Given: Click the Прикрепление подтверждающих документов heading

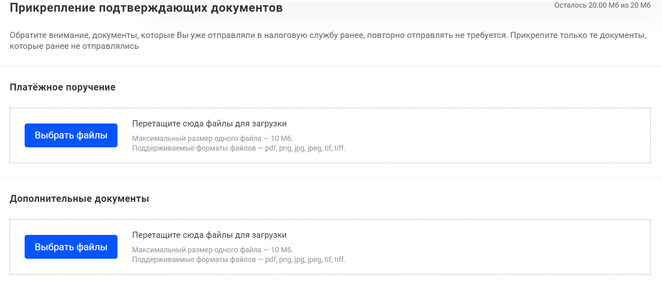Looking at the screenshot, I should [x=146, y=8].
